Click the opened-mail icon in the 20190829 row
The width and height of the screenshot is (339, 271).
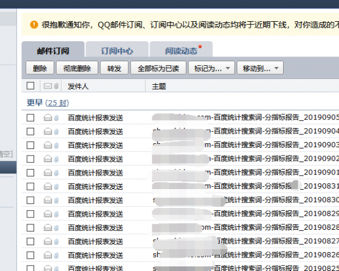[x=48, y=214]
